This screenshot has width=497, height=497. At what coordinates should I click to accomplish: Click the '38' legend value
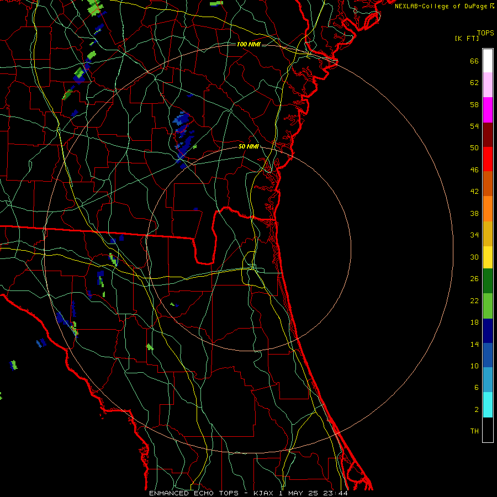pos(474,213)
